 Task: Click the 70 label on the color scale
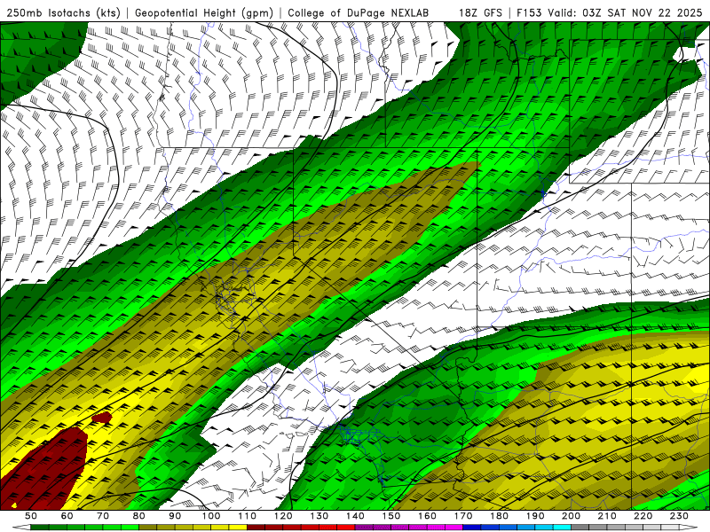coord(103,516)
